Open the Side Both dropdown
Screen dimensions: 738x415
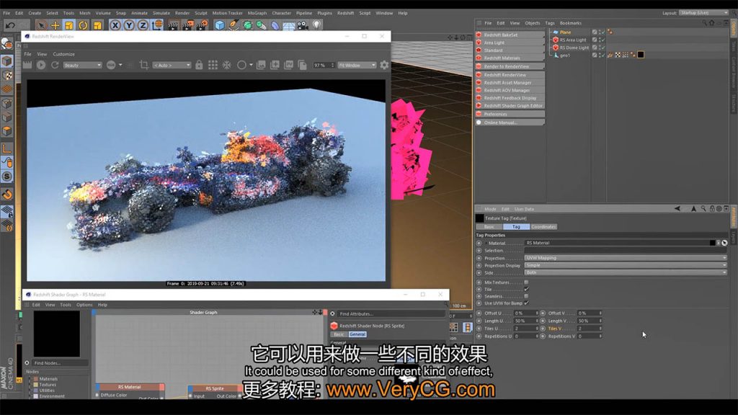point(626,272)
